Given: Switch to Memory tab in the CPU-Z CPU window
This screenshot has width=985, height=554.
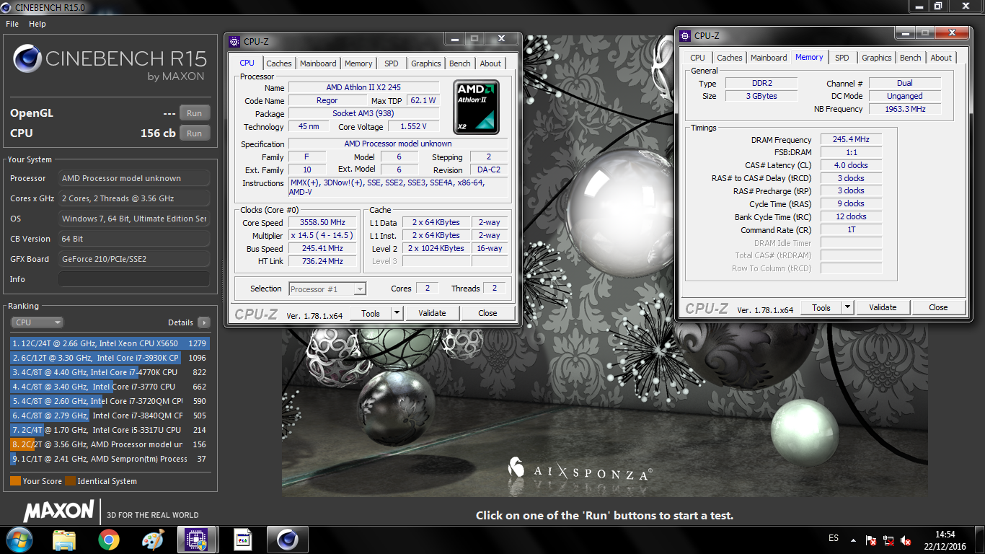Looking at the screenshot, I should [x=358, y=63].
